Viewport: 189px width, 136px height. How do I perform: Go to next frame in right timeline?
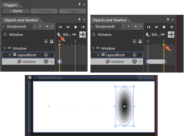pos(172,27)
